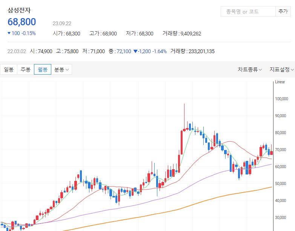Click the 40,000 price axis label

point(281,200)
